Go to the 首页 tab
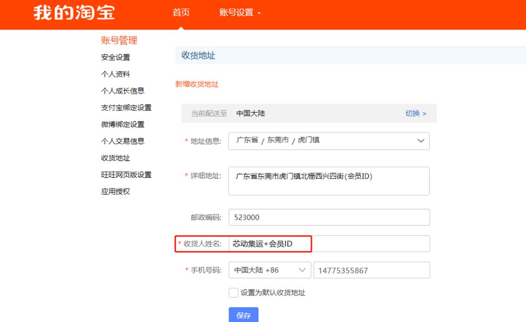The height and width of the screenshot is (322, 526). [181, 13]
